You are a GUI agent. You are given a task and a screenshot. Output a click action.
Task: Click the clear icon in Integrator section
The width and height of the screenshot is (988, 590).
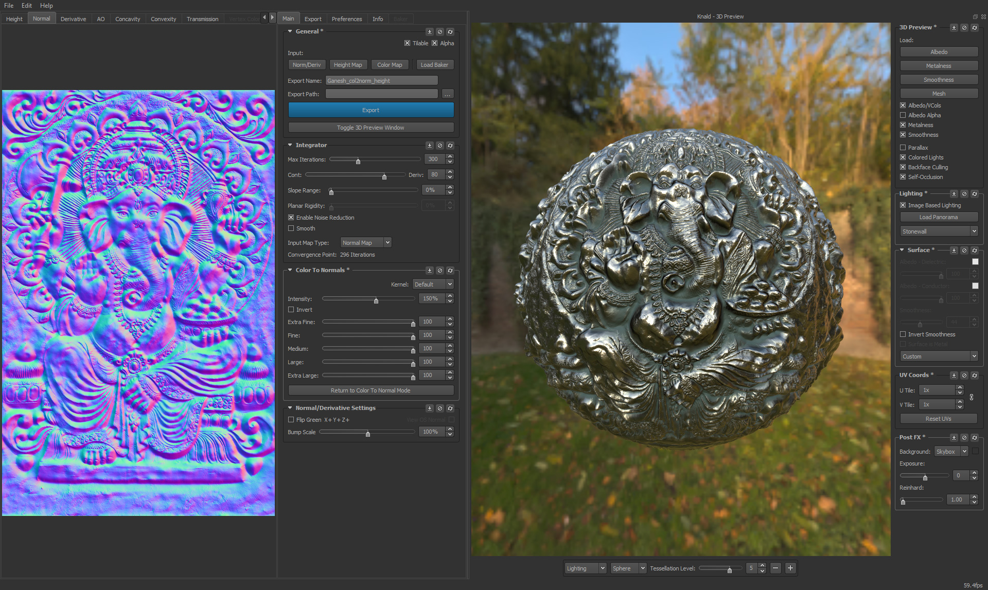point(439,146)
